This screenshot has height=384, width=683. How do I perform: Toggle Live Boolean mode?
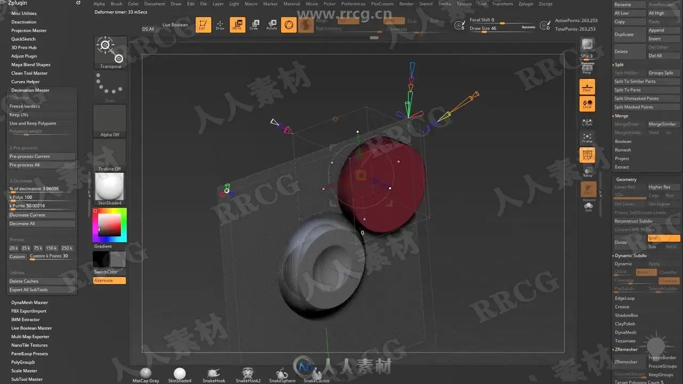click(175, 25)
